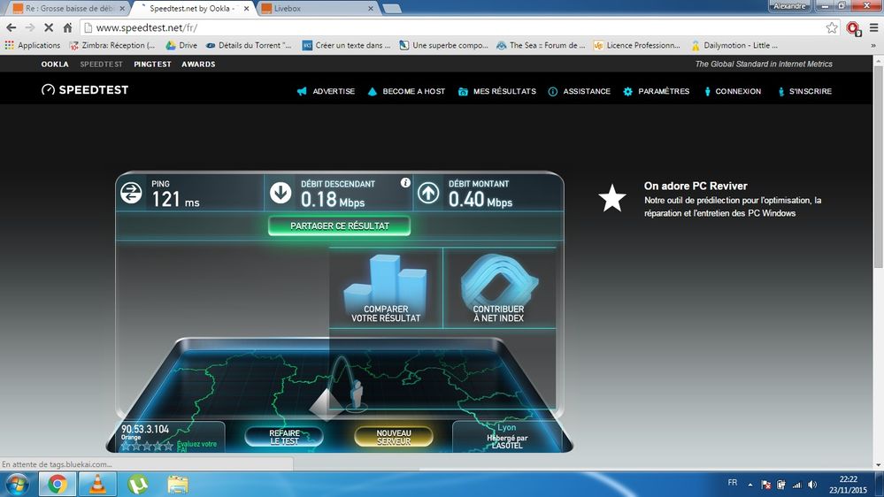Open the Become a Host link

point(406,91)
